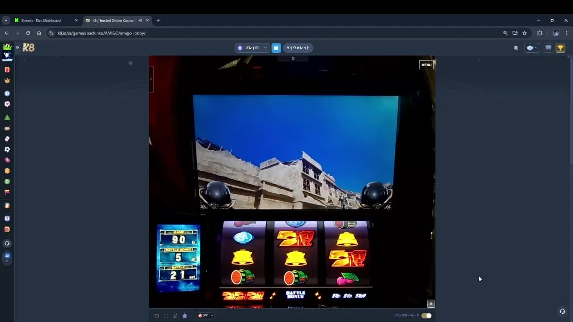Click the マイウォレット wallet button
The height and width of the screenshot is (322, 573).
point(298,48)
